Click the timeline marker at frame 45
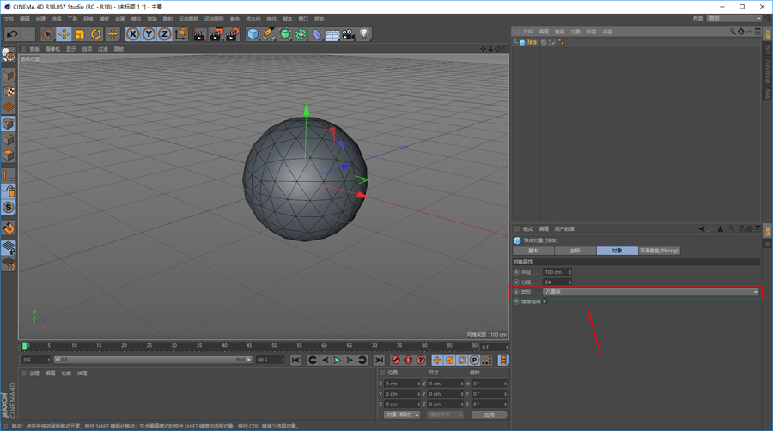 coord(249,346)
